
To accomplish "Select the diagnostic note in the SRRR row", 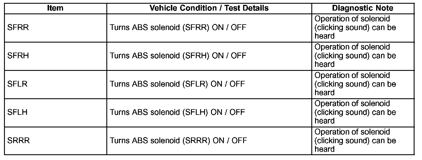I will [x=355, y=141].
